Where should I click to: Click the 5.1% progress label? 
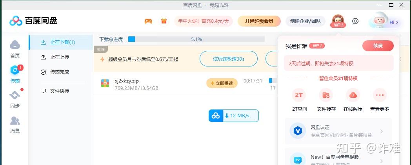click(196, 39)
